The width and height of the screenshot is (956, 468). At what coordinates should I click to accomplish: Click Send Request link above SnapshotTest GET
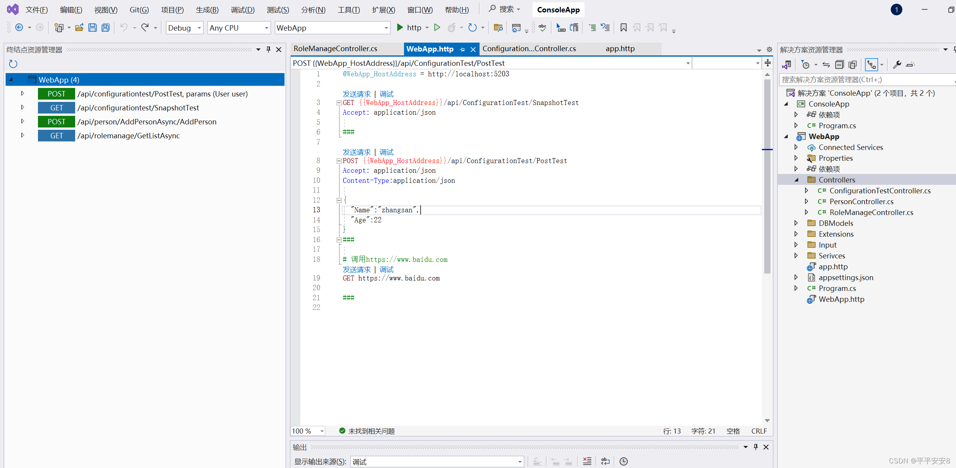pyautogui.click(x=356, y=94)
